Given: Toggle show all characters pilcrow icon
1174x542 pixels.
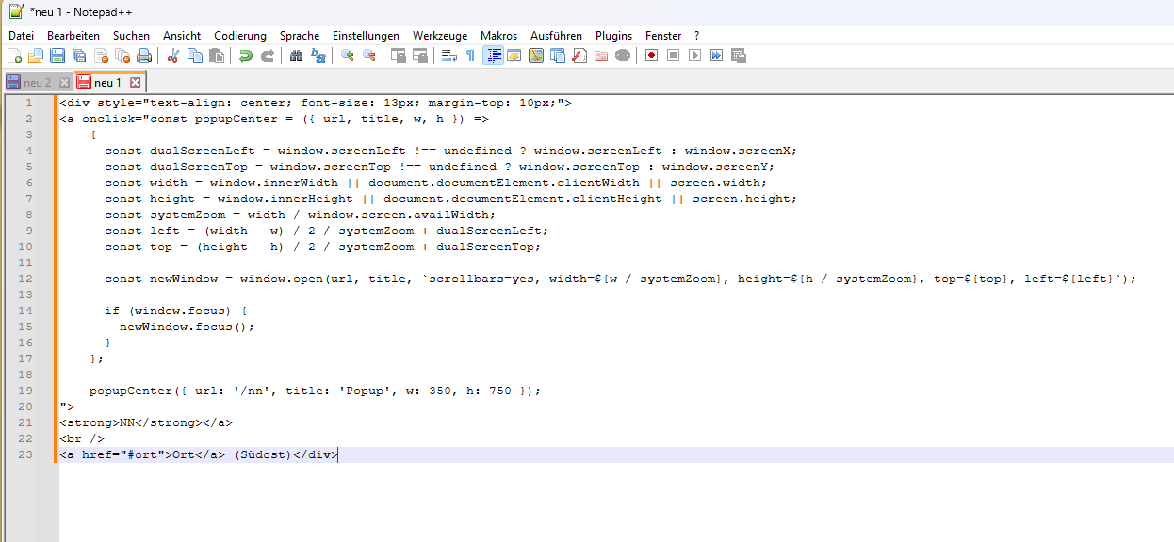Looking at the screenshot, I should coord(470,56).
